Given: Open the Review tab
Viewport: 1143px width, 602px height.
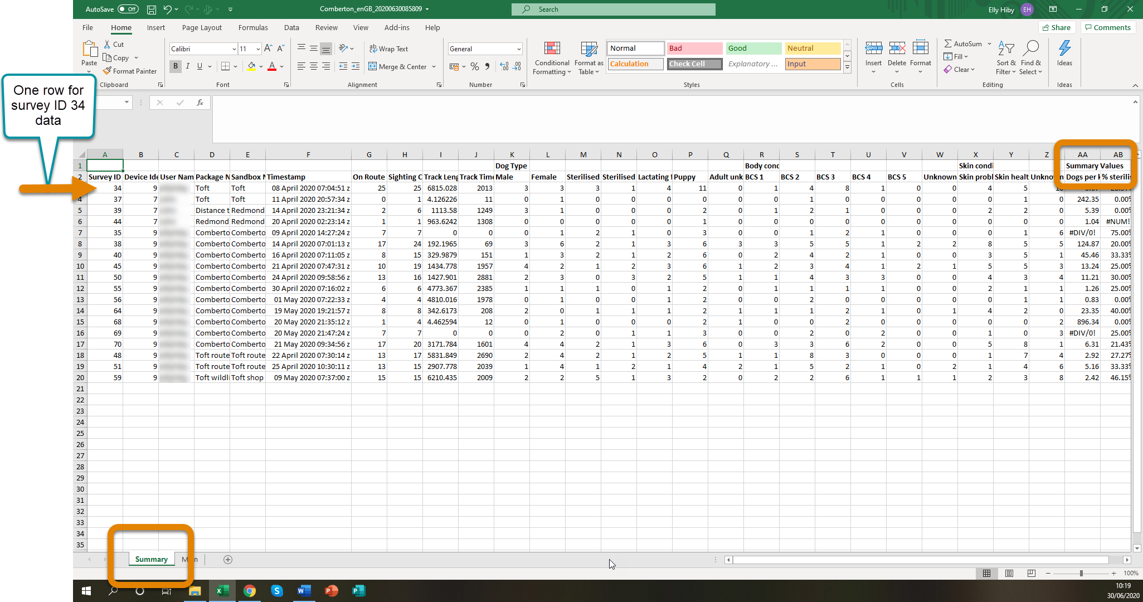Looking at the screenshot, I should point(327,27).
